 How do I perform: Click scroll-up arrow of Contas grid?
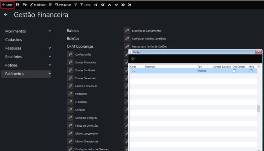point(259,66)
